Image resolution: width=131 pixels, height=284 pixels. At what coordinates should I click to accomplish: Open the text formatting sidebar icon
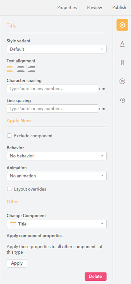pyautogui.click(x=122, y=44)
